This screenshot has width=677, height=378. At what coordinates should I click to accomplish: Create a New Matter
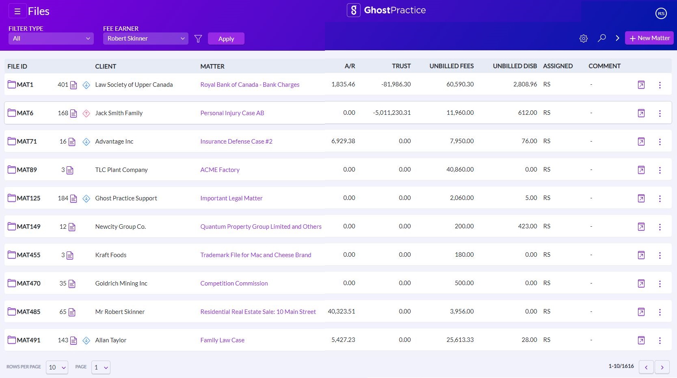(649, 38)
